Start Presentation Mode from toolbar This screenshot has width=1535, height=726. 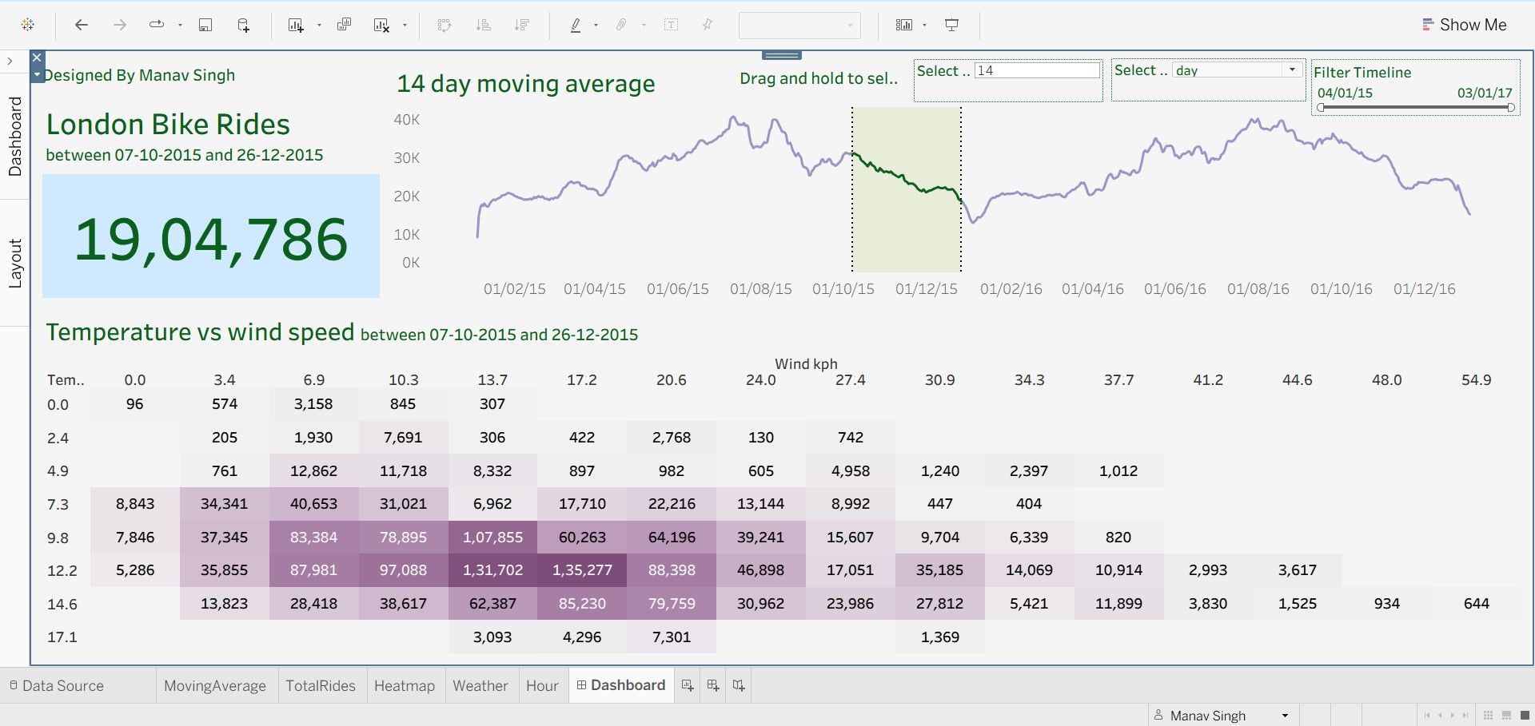[951, 25]
